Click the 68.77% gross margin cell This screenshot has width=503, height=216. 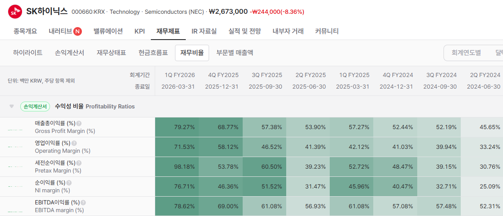coord(221,127)
